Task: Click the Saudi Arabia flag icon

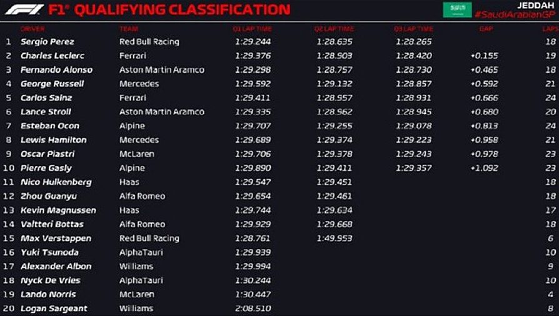Action: click(457, 9)
